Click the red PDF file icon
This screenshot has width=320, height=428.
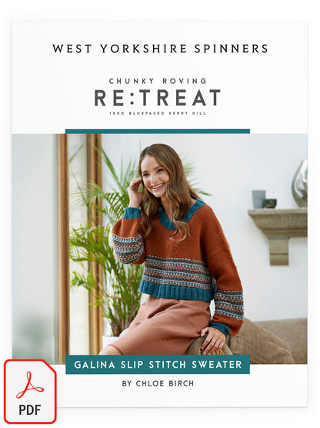(x=30, y=391)
